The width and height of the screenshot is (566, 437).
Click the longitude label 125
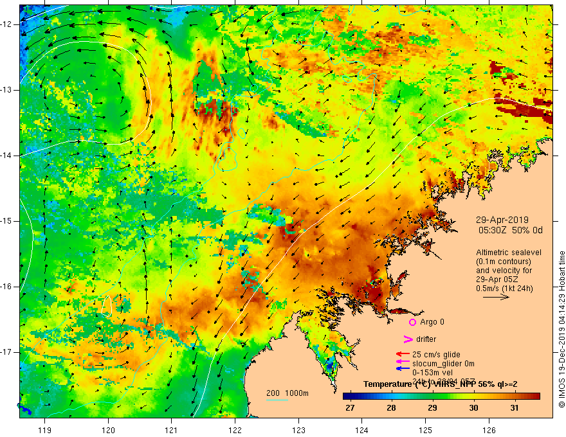pyautogui.click(x=426, y=430)
